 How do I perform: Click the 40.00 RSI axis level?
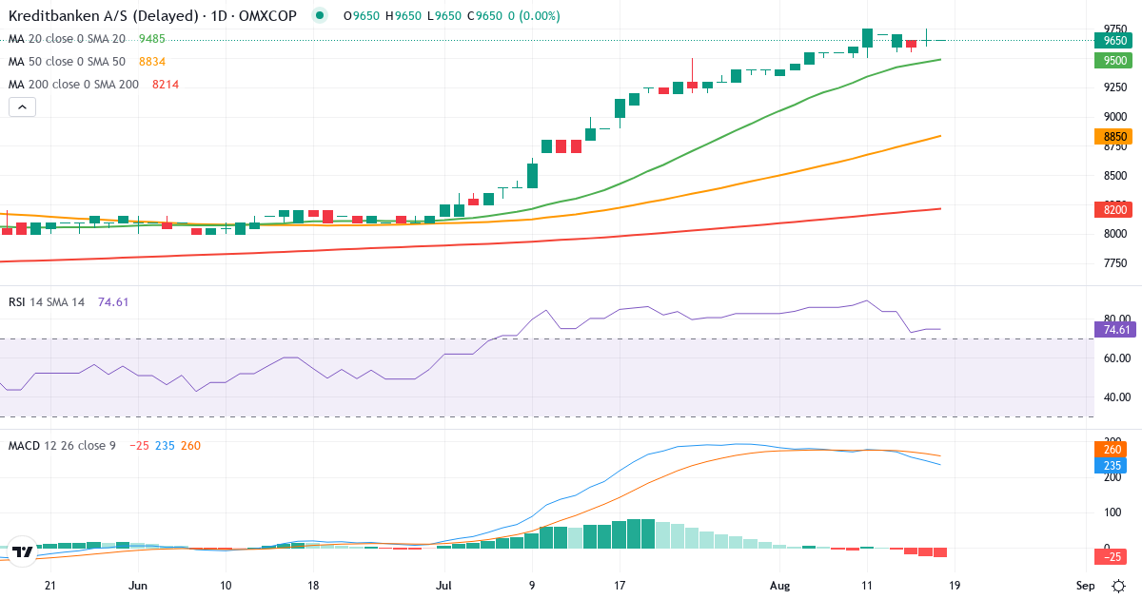pos(1116,397)
